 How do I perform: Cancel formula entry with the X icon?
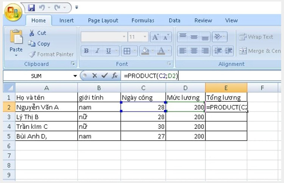pos(95,75)
